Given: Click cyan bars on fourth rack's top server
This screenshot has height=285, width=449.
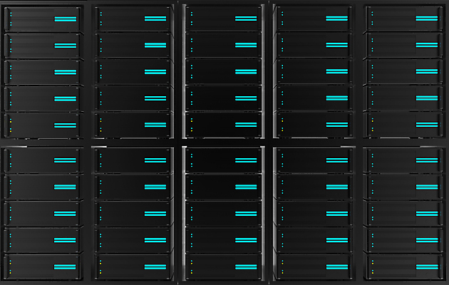Looking at the screenshot, I should tap(336, 19).
